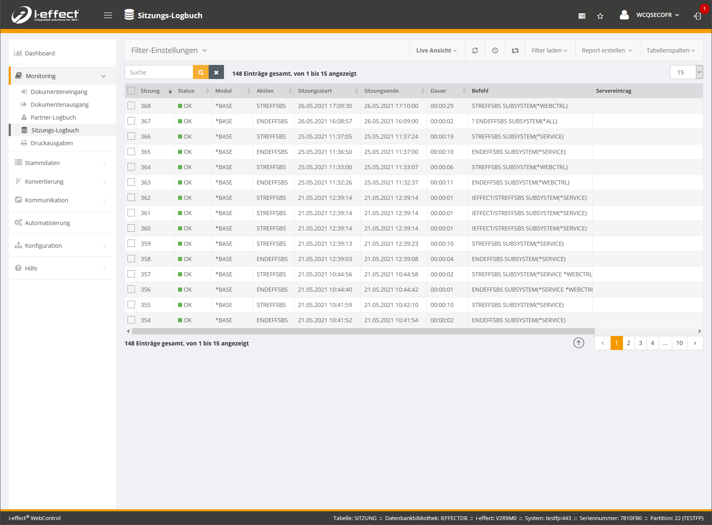Screen dimensions: 712x525
Task: Click the logout icon with notification badge
Action: [x=698, y=16]
